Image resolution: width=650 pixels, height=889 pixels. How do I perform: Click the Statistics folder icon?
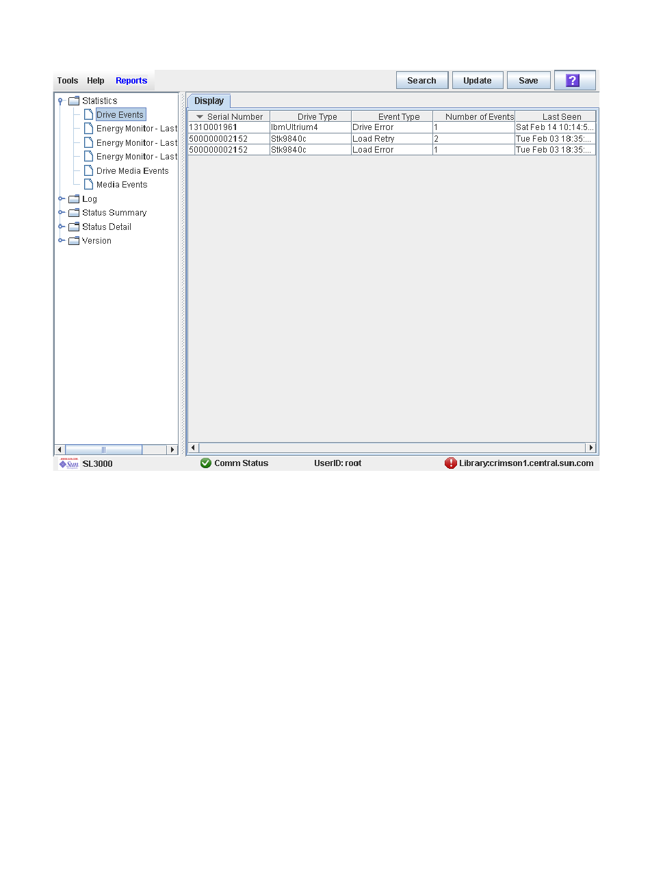[74, 101]
